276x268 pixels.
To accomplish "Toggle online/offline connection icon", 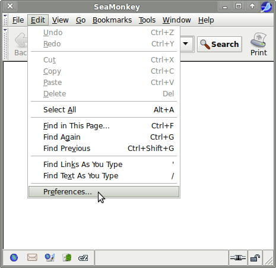I will [x=237, y=258].
